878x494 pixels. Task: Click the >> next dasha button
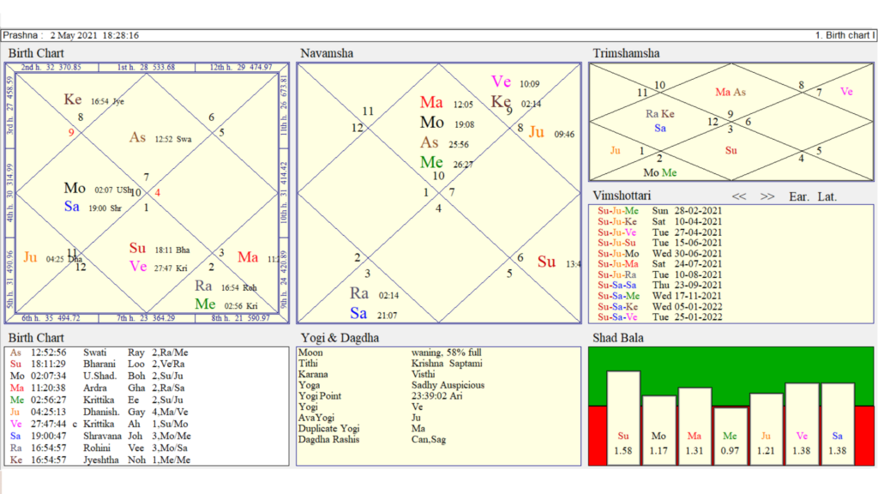point(767,196)
